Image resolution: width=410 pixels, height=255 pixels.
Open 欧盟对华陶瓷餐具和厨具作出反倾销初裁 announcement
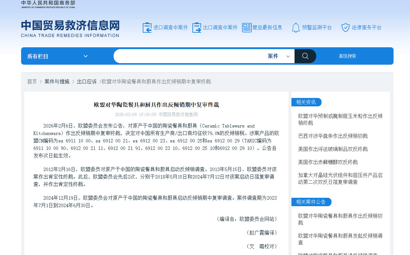pos(340,219)
